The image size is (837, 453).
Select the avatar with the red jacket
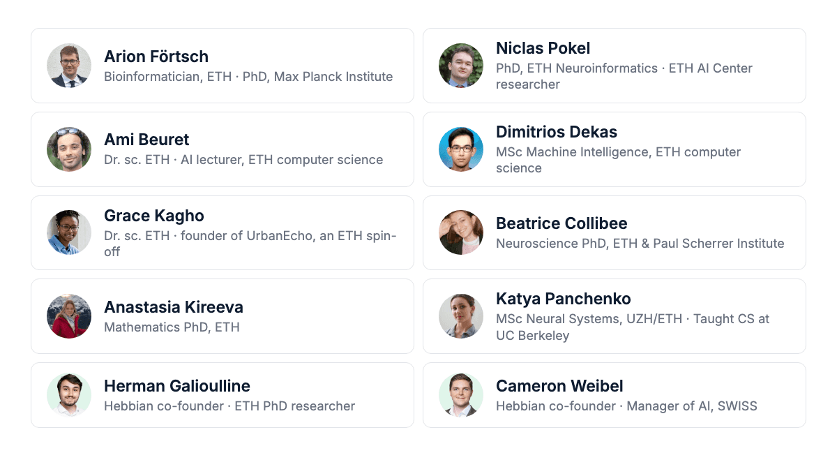[x=69, y=316]
